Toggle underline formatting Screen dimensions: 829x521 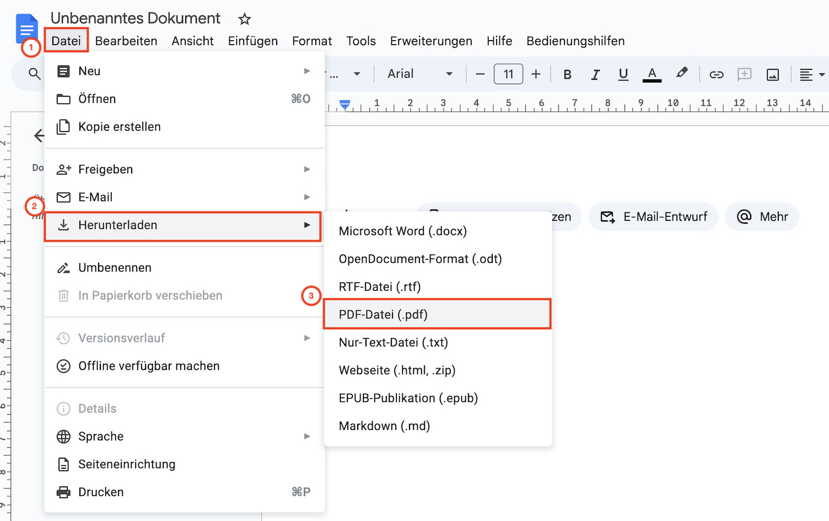point(623,73)
